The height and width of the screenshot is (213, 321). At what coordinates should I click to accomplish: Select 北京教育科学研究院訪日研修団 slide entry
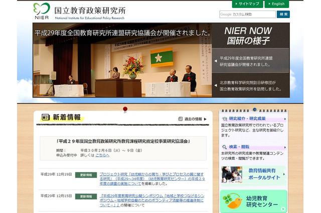click(x=251, y=85)
